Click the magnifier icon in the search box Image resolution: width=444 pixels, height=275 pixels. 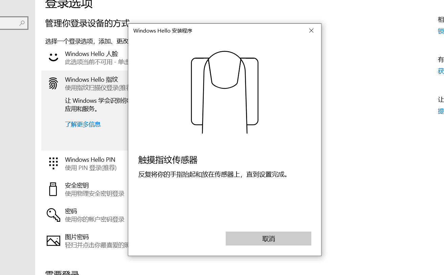pos(22,23)
